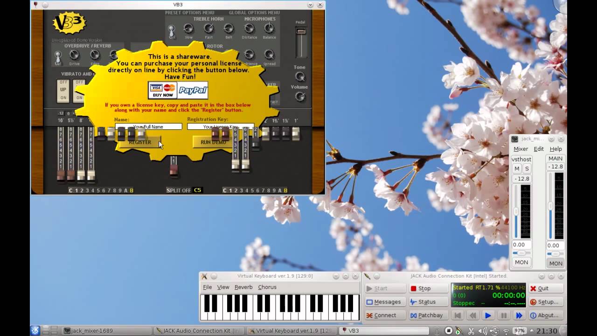The image size is (597, 336).
Task: Focus the Registration Key field
Action: pyautogui.click(x=221, y=126)
